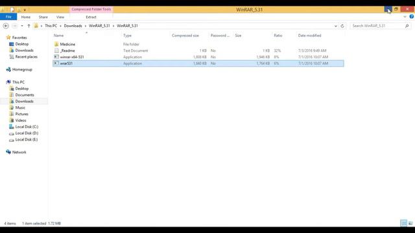Click the wrar531 application icon

point(56,63)
